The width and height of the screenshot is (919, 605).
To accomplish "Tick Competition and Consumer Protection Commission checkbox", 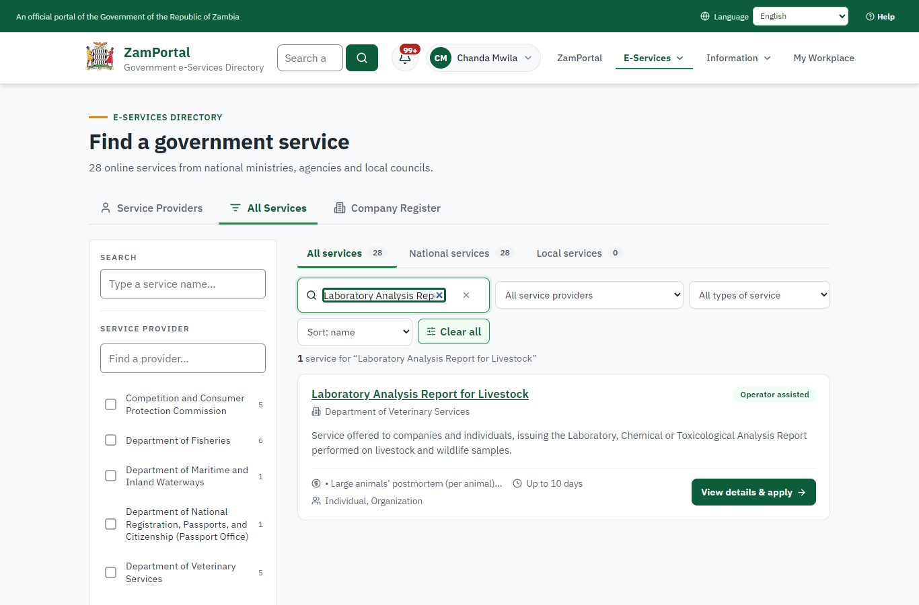I will point(111,404).
